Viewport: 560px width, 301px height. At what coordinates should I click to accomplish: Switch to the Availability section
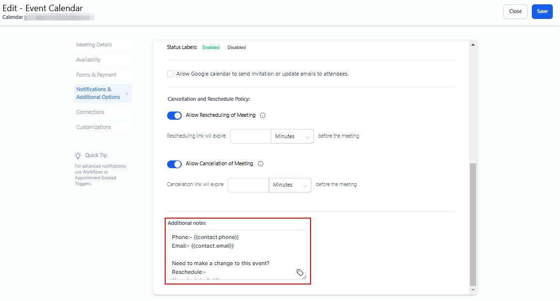(x=89, y=60)
